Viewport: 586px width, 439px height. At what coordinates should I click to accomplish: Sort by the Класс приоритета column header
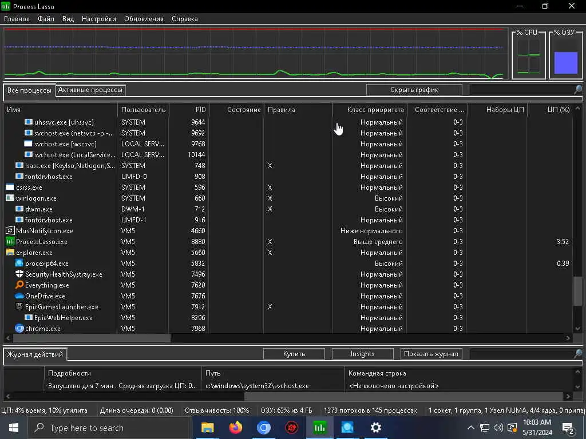click(370, 109)
